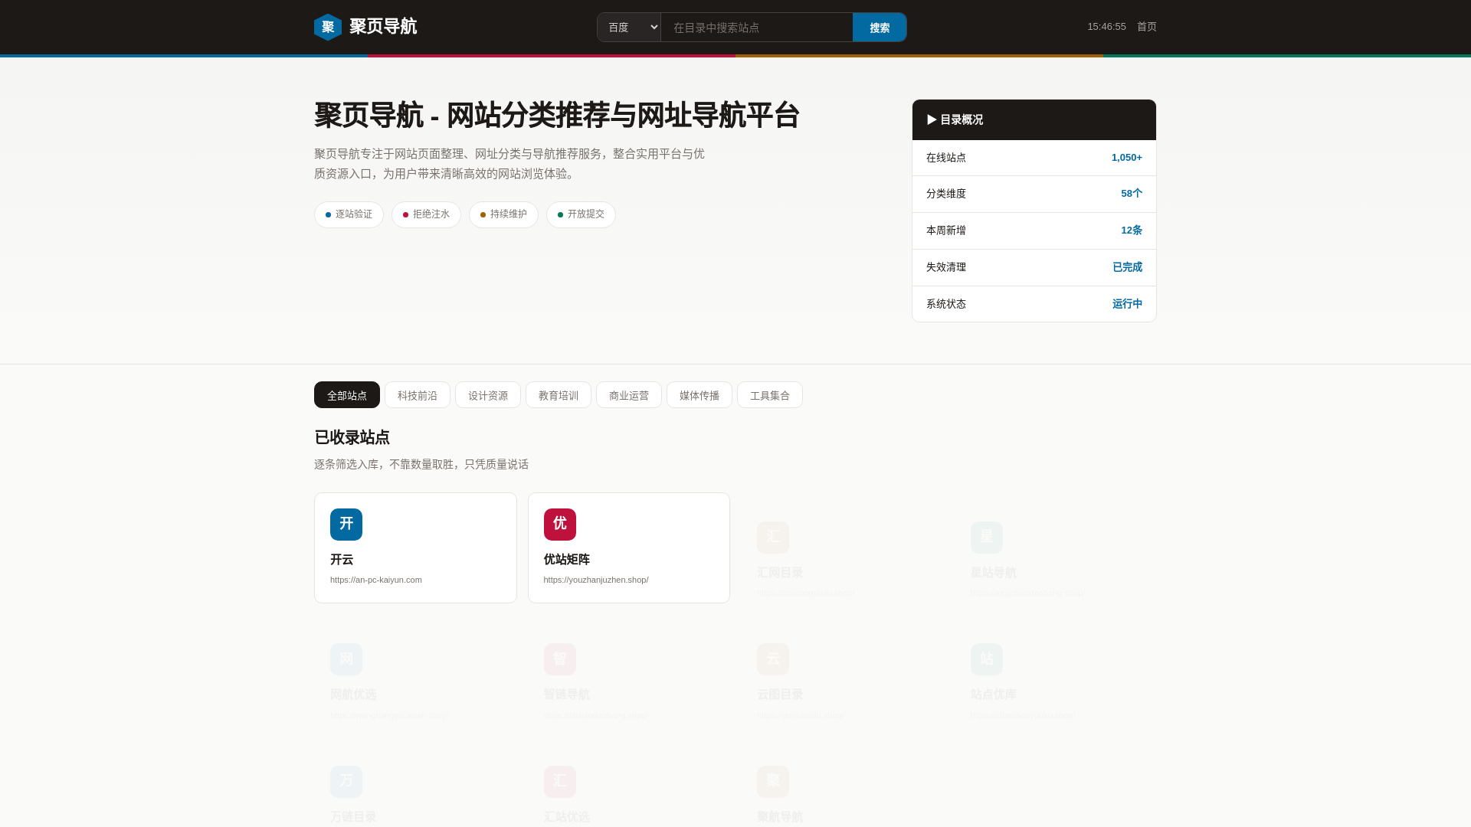The height and width of the screenshot is (827, 1471).
Task: Switch to the 设计资源 tab
Action: 488,395
